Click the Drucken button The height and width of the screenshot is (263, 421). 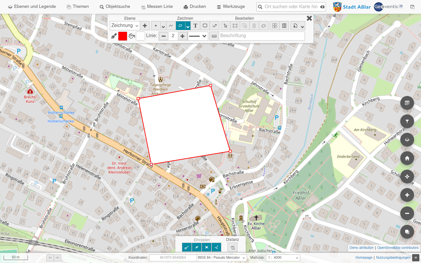coord(195,7)
